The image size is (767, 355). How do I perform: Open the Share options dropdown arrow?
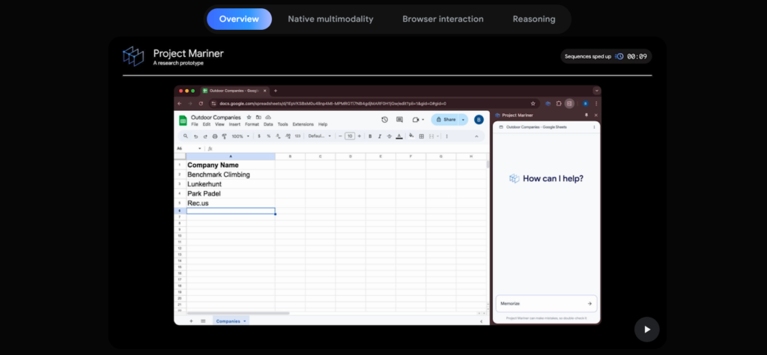tap(463, 120)
